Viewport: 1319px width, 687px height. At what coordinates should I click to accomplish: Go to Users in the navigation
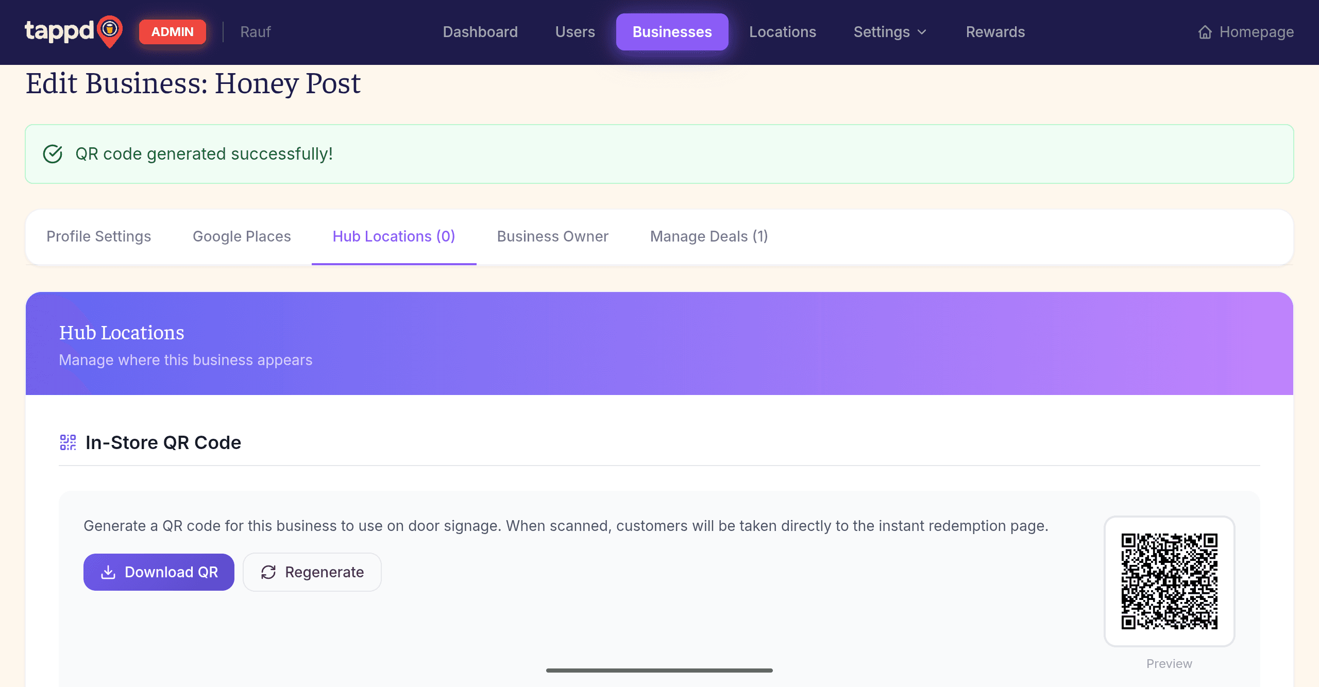point(575,32)
